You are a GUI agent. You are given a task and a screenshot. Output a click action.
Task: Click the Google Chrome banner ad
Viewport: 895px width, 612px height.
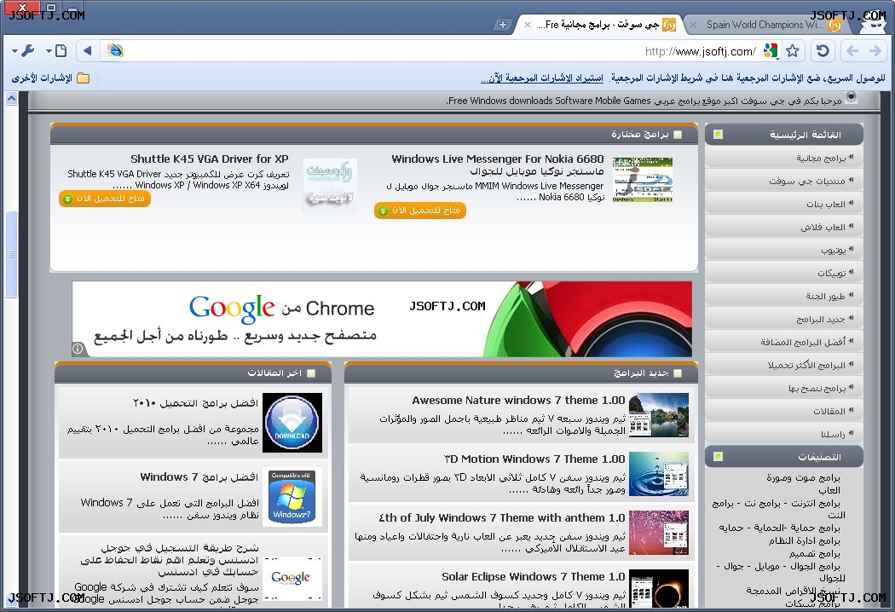pyautogui.click(x=382, y=319)
